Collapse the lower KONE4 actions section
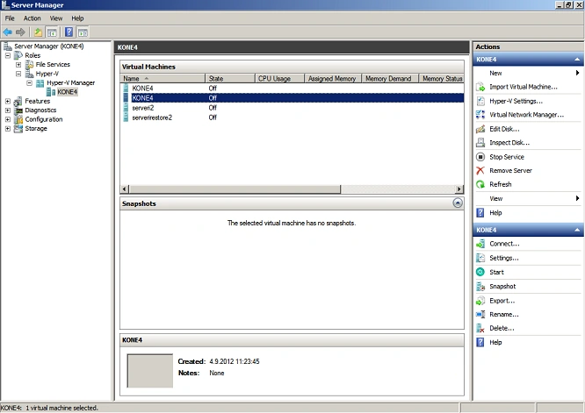This screenshot has width=585, height=413. tap(577, 230)
